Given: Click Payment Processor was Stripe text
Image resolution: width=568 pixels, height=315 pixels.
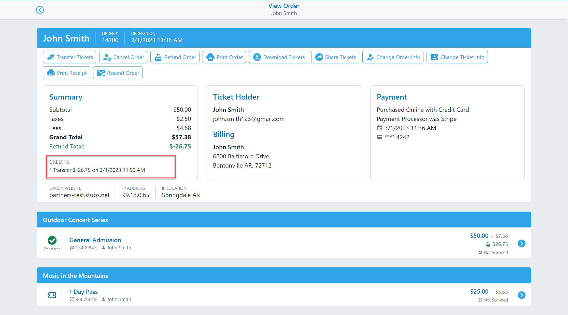Looking at the screenshot, I should point(417,119).
